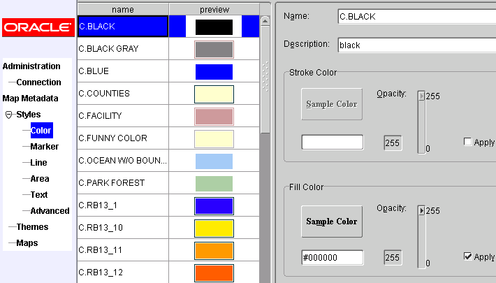Click the Oracle logo
Image resolution: width=496 pixels, height=283 pixels.
coord(38,27)
